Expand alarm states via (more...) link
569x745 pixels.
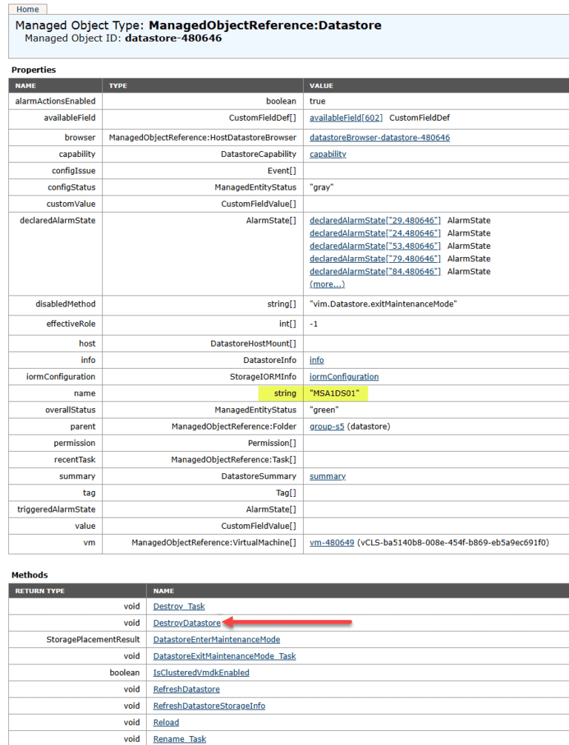[327, 284]
